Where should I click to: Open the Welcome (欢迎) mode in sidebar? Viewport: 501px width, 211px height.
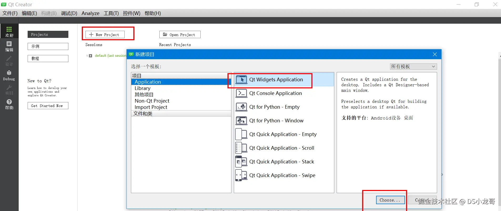[9, 32]
